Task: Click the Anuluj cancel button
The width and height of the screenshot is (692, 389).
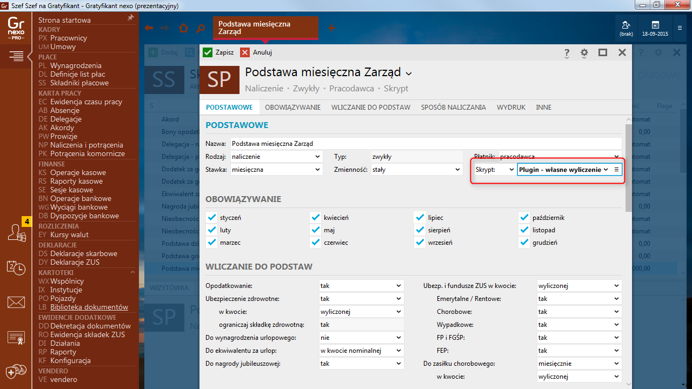Action: (256, 52)
